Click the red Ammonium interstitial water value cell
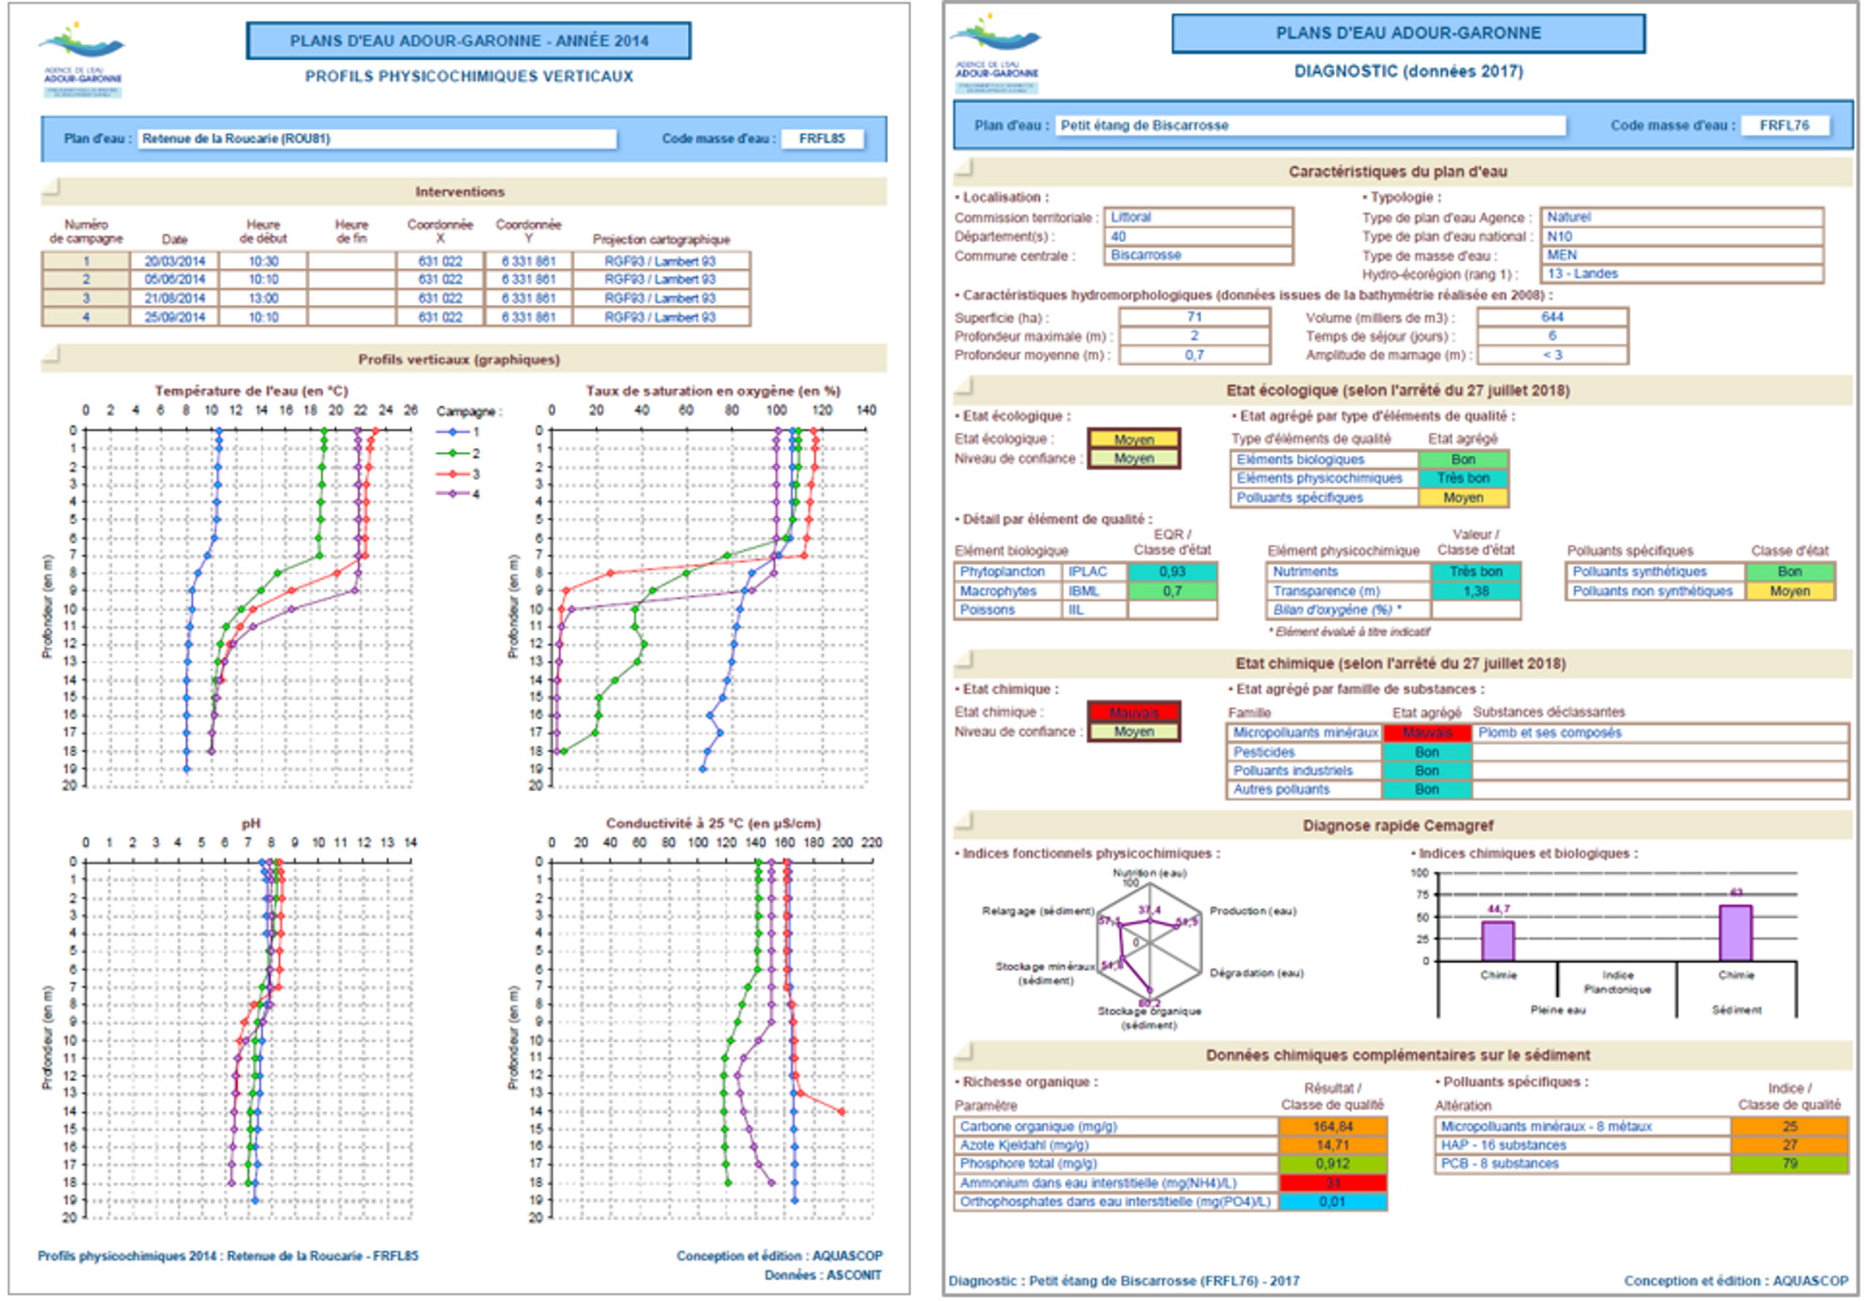 coord(1332,1182)
